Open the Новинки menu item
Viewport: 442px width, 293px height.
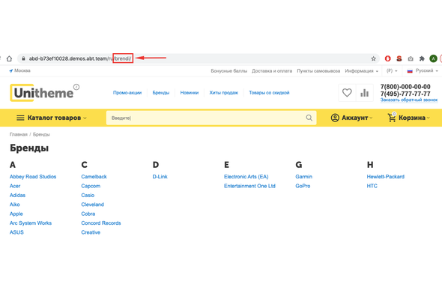coord(189,92)
